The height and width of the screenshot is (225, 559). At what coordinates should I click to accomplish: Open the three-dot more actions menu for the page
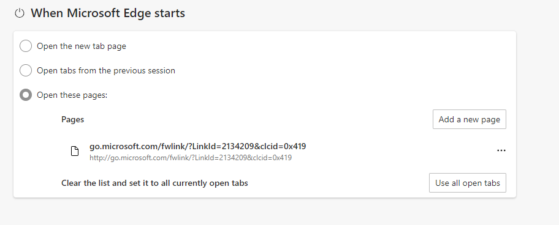501,150
